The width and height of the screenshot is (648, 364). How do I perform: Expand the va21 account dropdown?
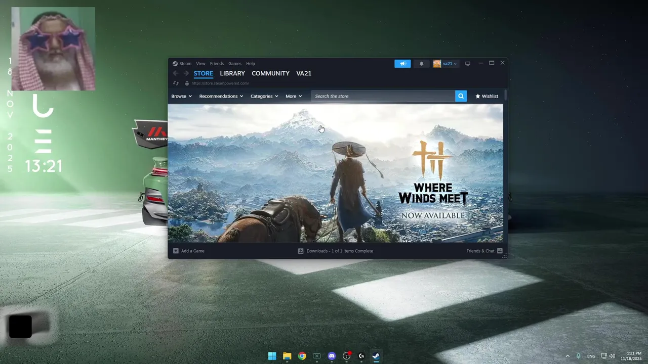point(450,64)
